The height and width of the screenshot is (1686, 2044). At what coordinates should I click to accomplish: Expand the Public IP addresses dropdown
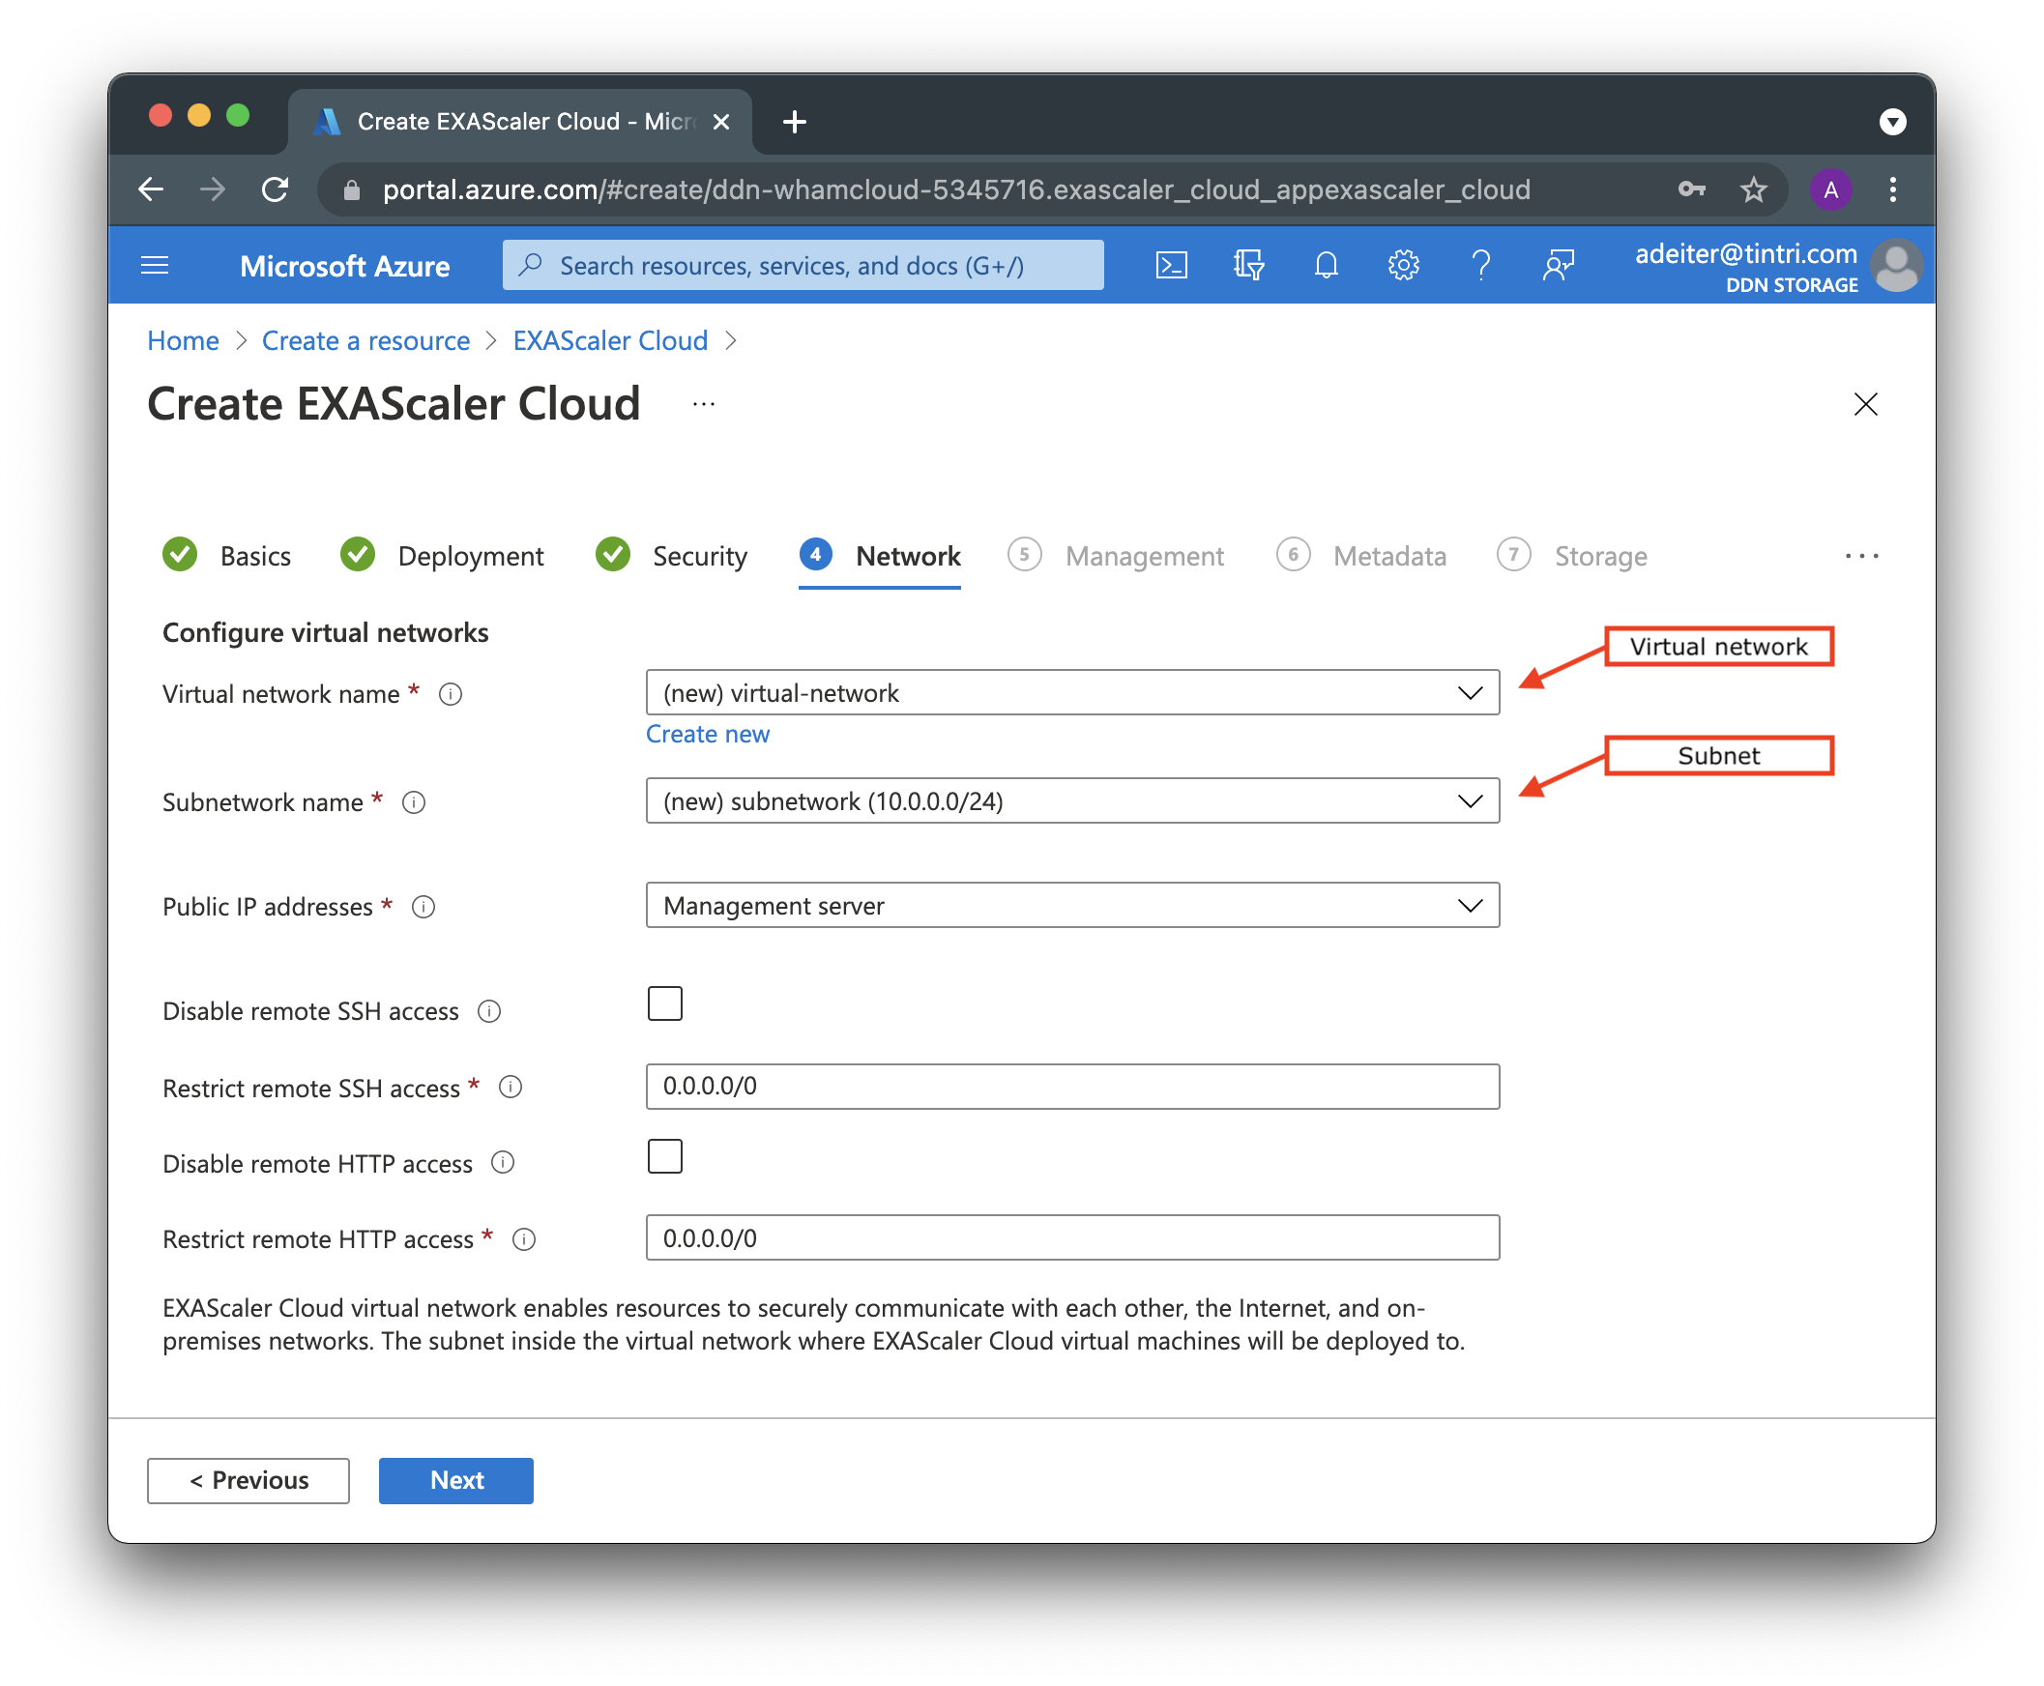[x=1468, y=905]
